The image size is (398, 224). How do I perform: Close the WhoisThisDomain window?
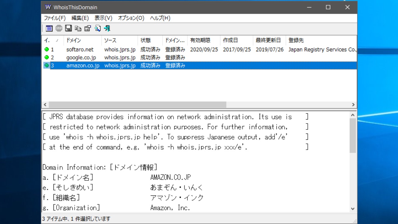(x=347, y=7)
